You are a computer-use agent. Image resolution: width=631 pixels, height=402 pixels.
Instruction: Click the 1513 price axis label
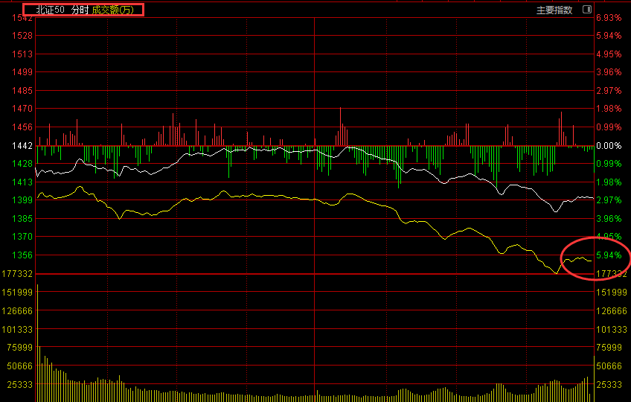click(x=22, y=54)
